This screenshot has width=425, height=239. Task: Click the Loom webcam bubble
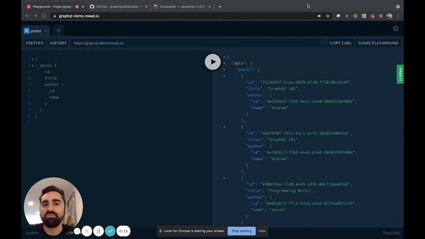[x=53, y=206]
